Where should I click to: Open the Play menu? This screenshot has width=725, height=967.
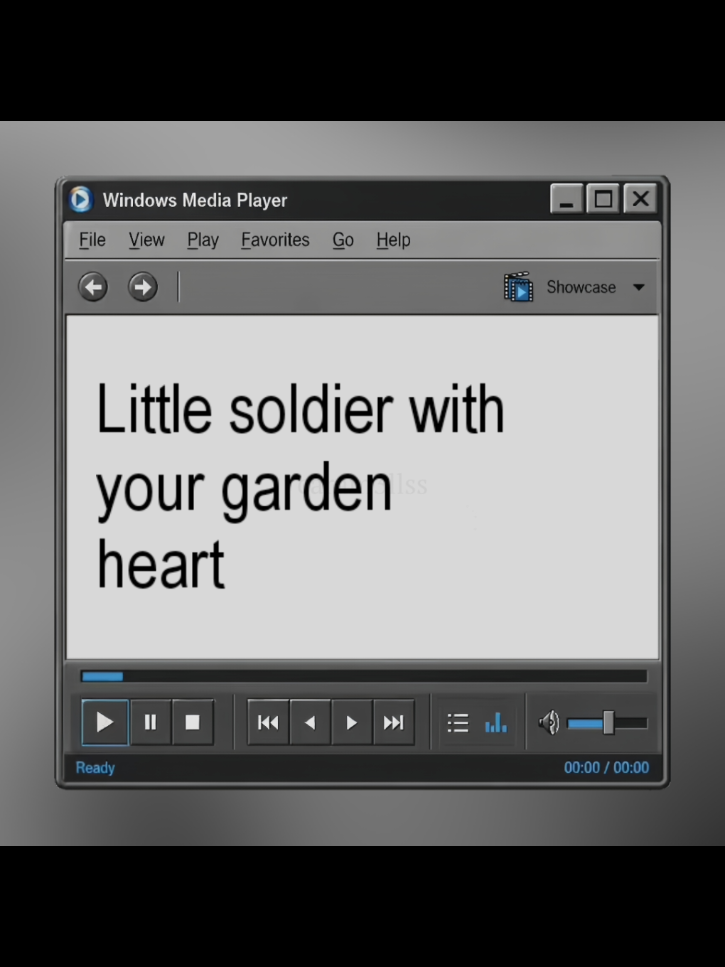pos(203,240)
